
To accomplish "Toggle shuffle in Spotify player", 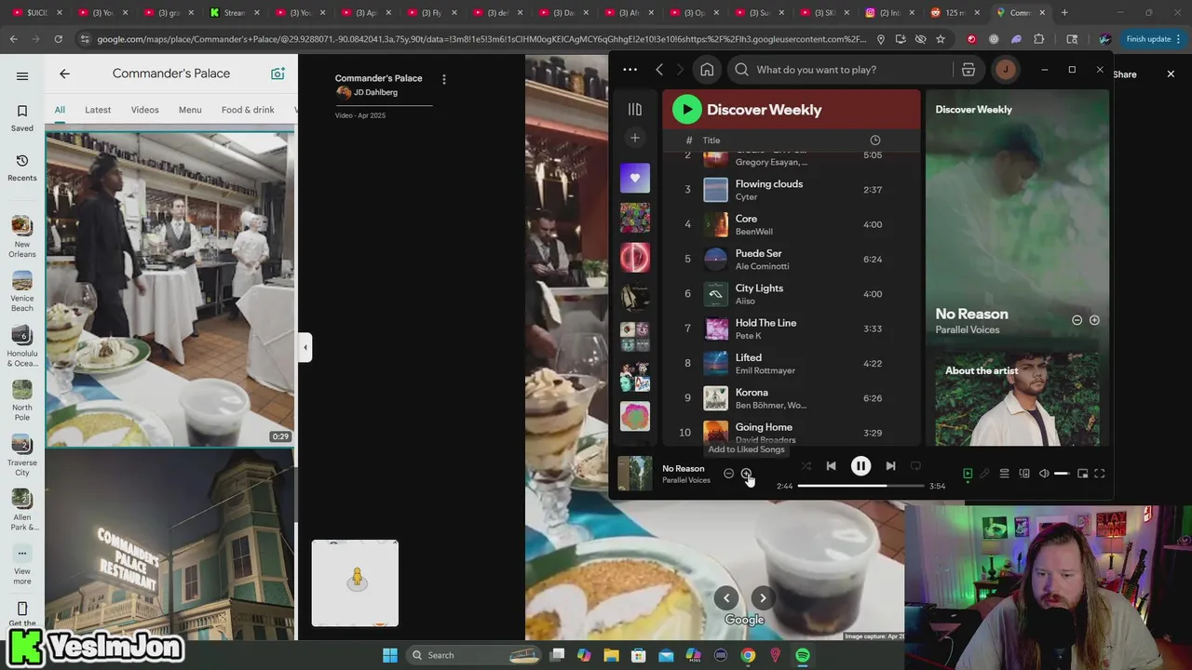I will [x=806, y=466].
